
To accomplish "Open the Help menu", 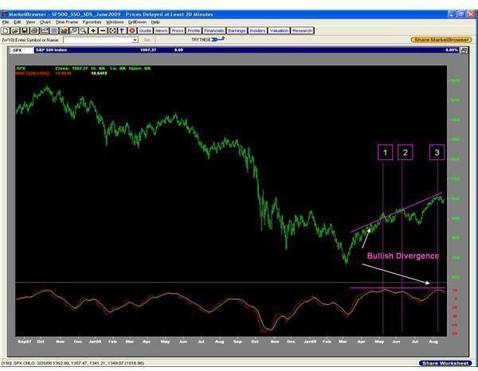I will 155,22.
